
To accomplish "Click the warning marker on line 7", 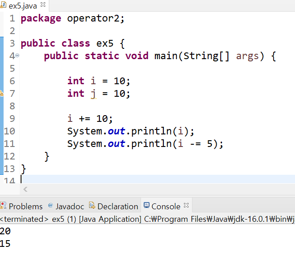I will click(1, 93).
